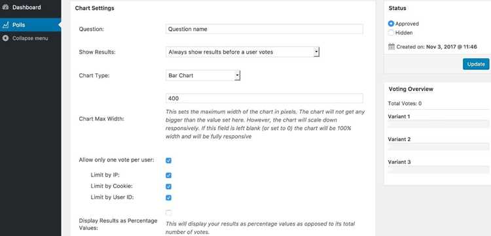
Task: Click the Variant 1 vote progress bar
Action: [x=439, y=124]
